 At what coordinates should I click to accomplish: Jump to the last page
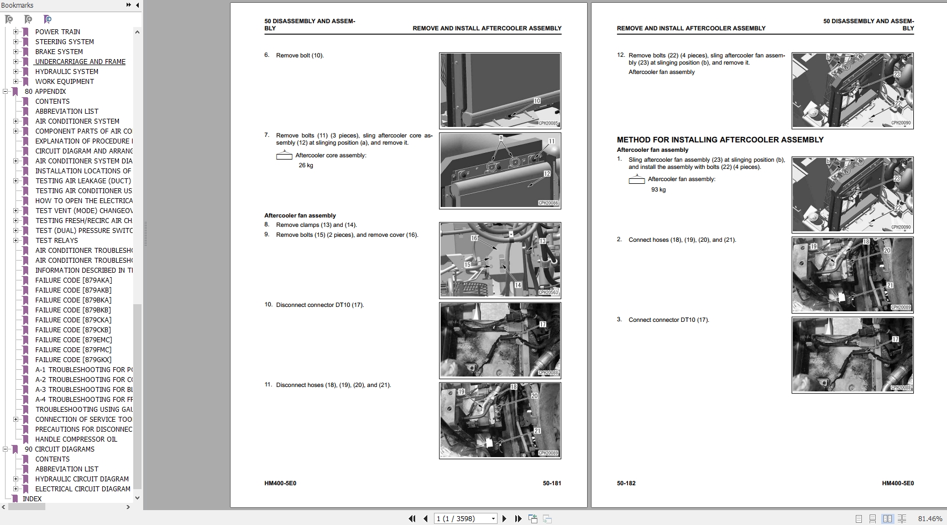click(x=518, y=518)
